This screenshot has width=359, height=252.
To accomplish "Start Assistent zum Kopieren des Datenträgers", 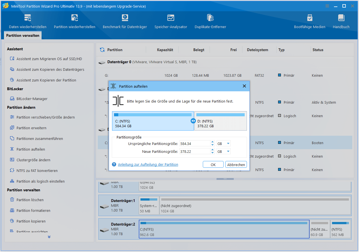I will [x=50, y=69].
